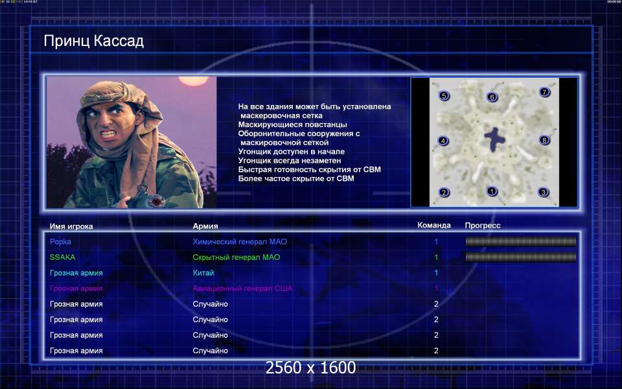Click the dark cross-shaped lake on the minimap

(494, 139)
